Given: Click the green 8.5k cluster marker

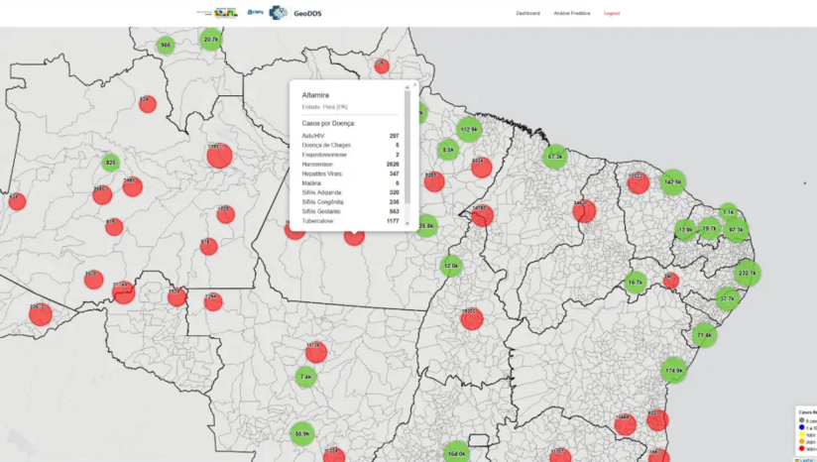Looking at the screenshot, I should (448, 150).
